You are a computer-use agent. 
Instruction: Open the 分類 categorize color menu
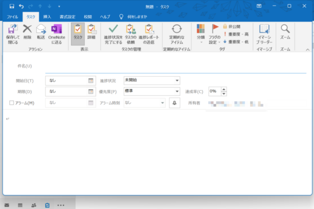pyautogui.click(x=200, y=33)
